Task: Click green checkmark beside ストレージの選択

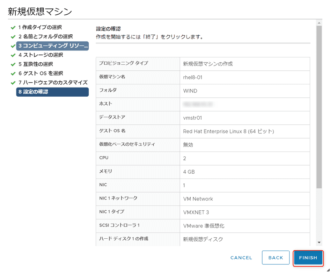Action: coord(13,55)
